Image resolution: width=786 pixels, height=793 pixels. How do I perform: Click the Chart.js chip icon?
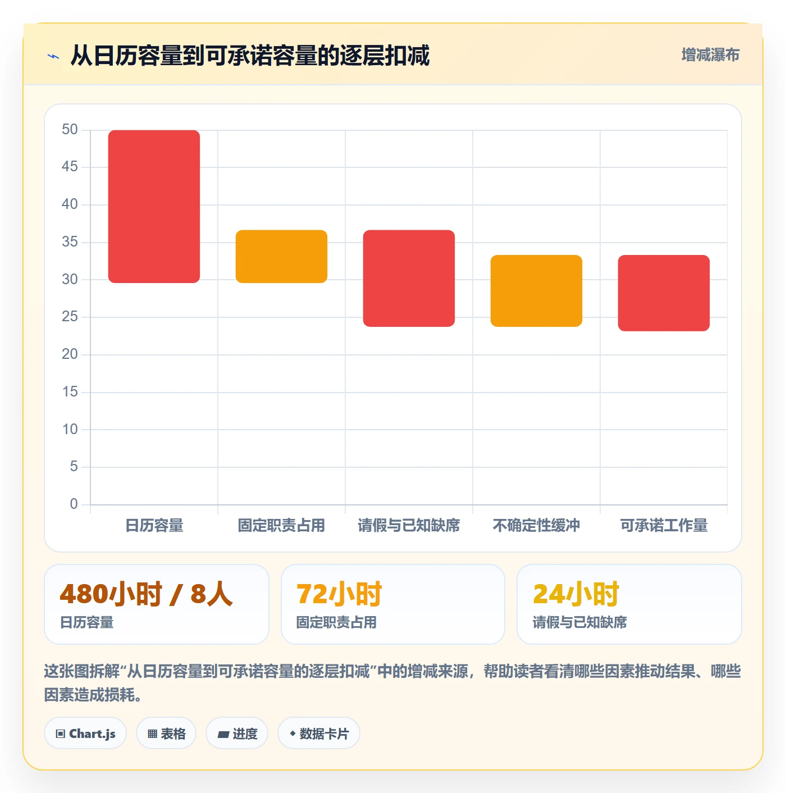(61, 733)
